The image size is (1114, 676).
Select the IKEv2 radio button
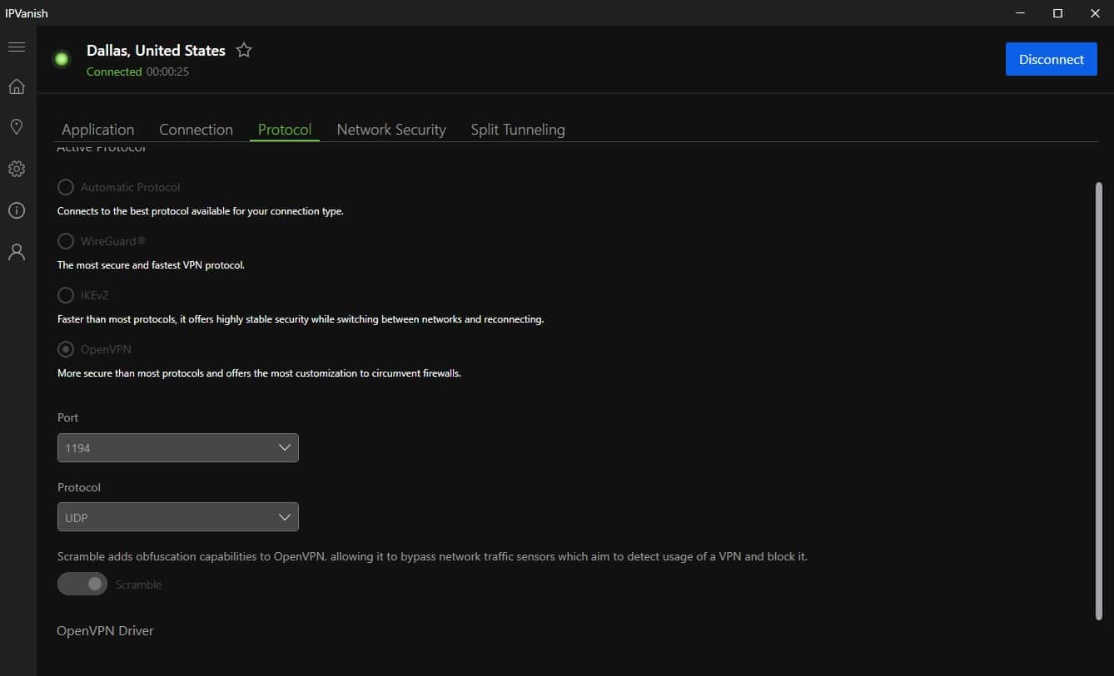pyautogui.click(x=66, y=295)
